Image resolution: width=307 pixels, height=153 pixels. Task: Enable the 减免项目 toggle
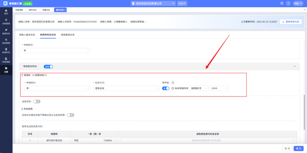36,101
